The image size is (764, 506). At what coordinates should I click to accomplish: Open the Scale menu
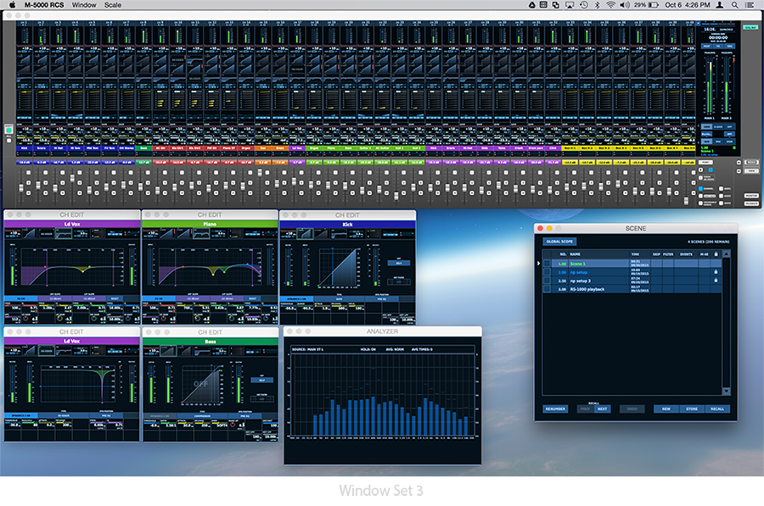[x=112, y=5]
